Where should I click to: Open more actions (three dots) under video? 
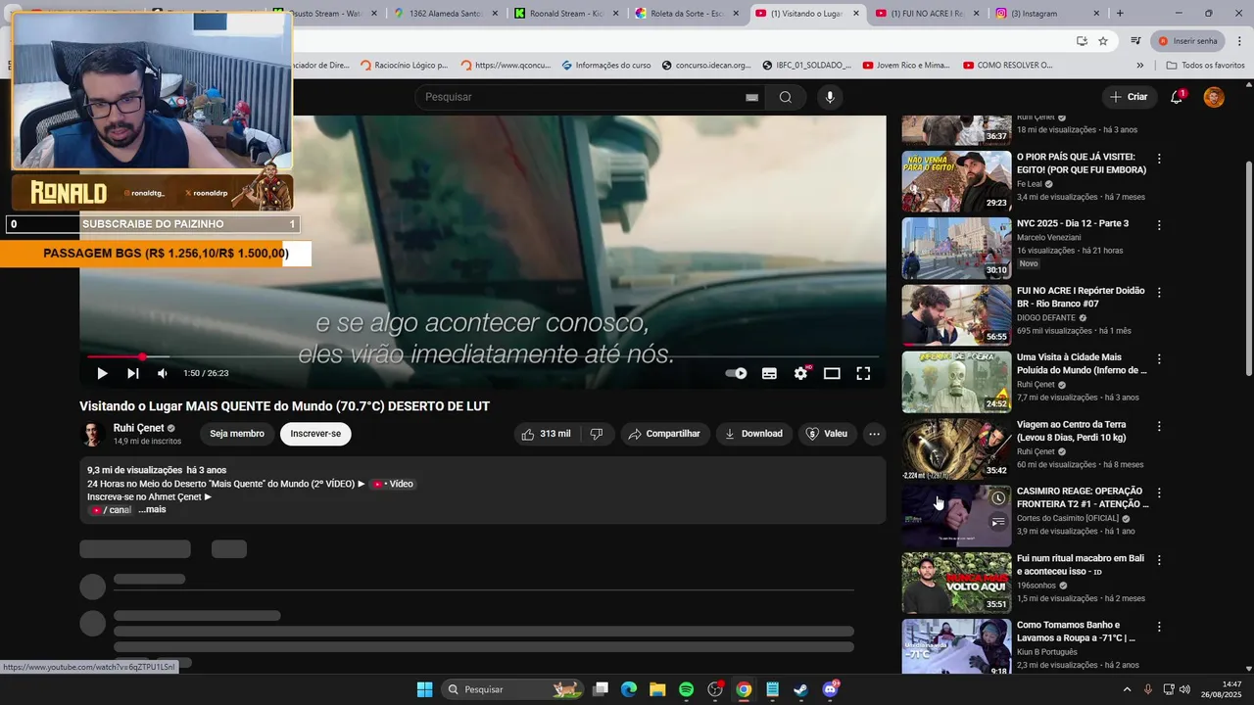tap(874, 434)
